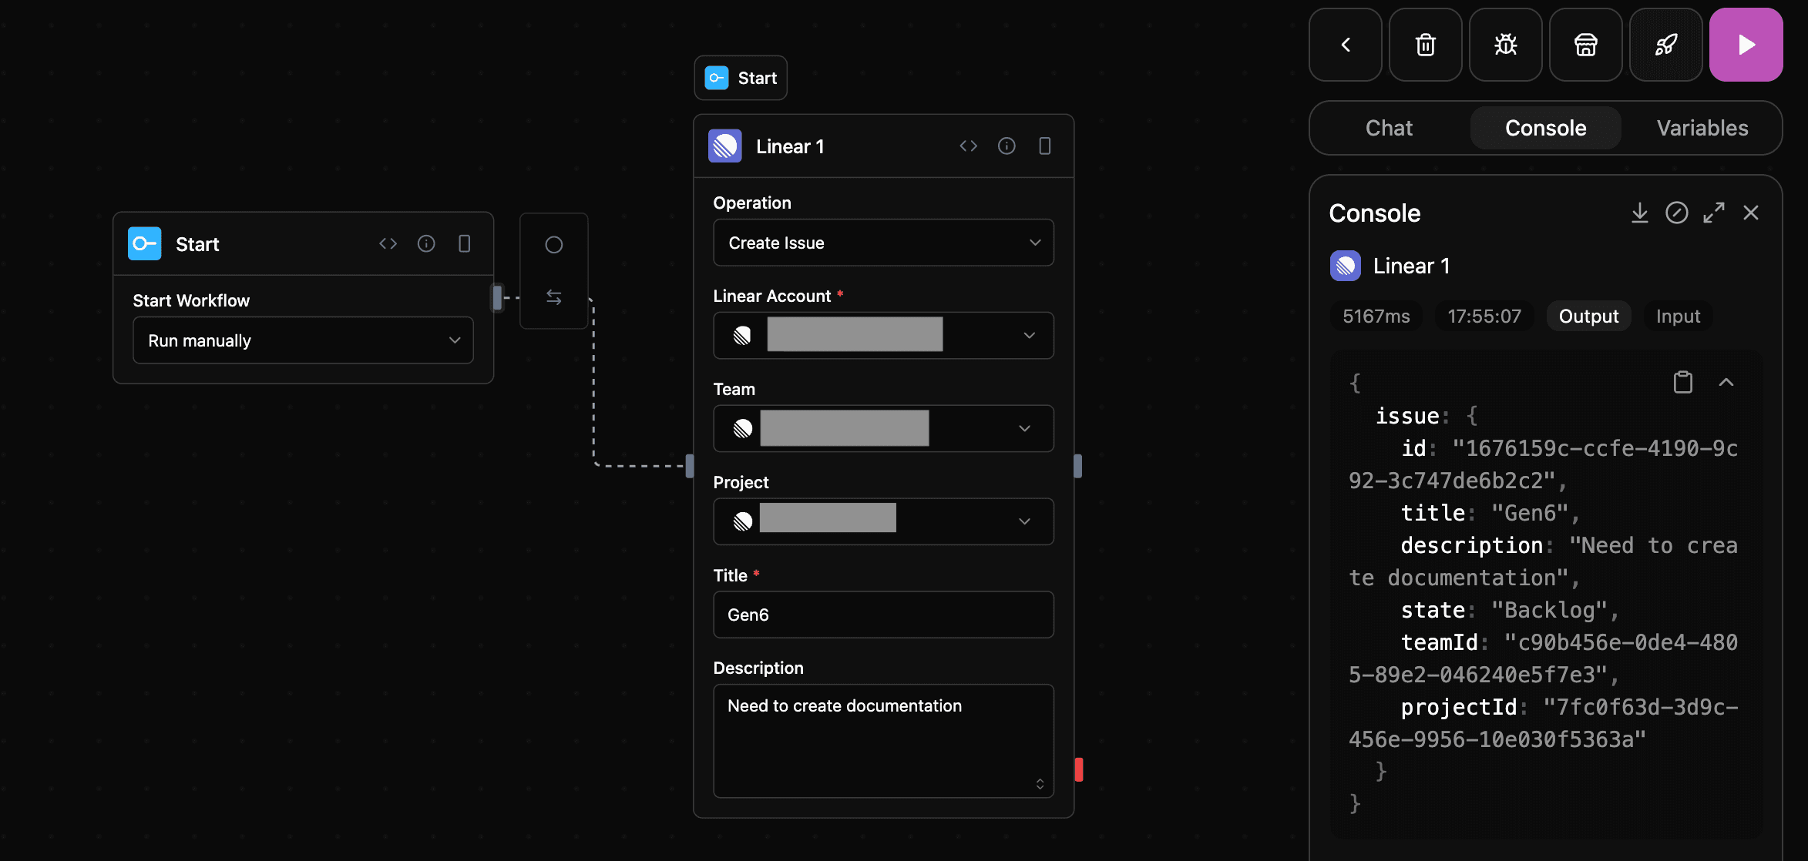This screenshot has height=861, width=1808.
Task: Click the swap arrows on the connector node
Action: coord(554,297)
